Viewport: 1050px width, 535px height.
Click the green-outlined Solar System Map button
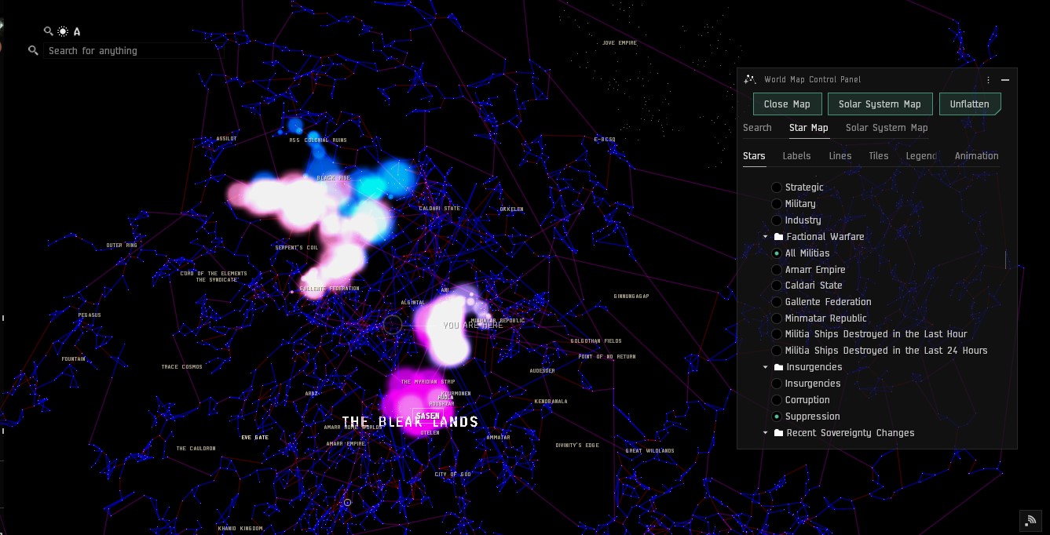(880, 104)
